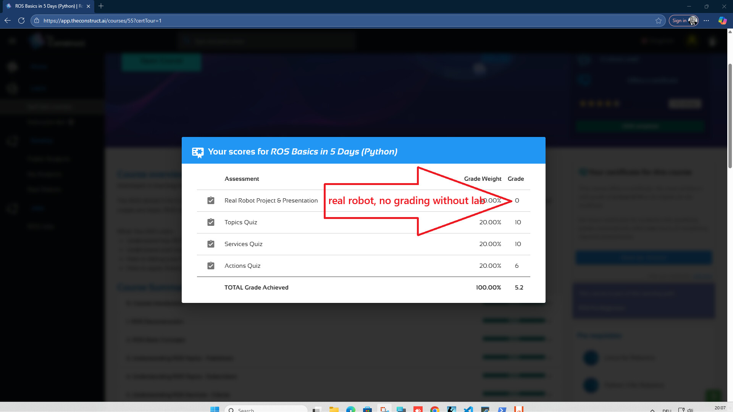Click the certificate icon in scores header
Image resolution: width=733 pixels, height=412 pixels.
[198, 152]
